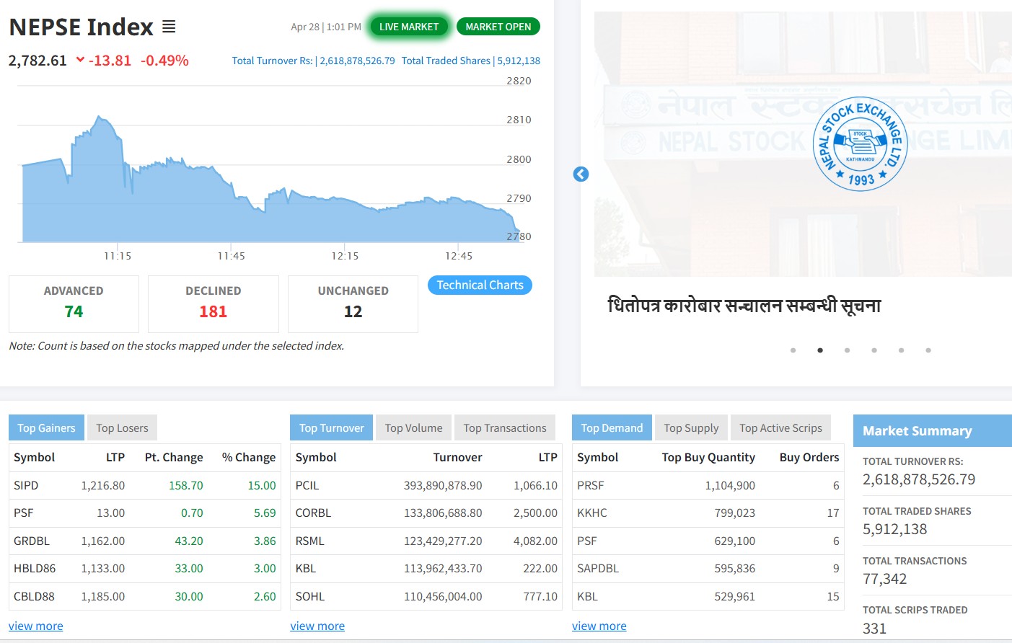The image size is (1012, 643).
Task: Click the red down arrow beside index change
Action: tap(80, 60)
